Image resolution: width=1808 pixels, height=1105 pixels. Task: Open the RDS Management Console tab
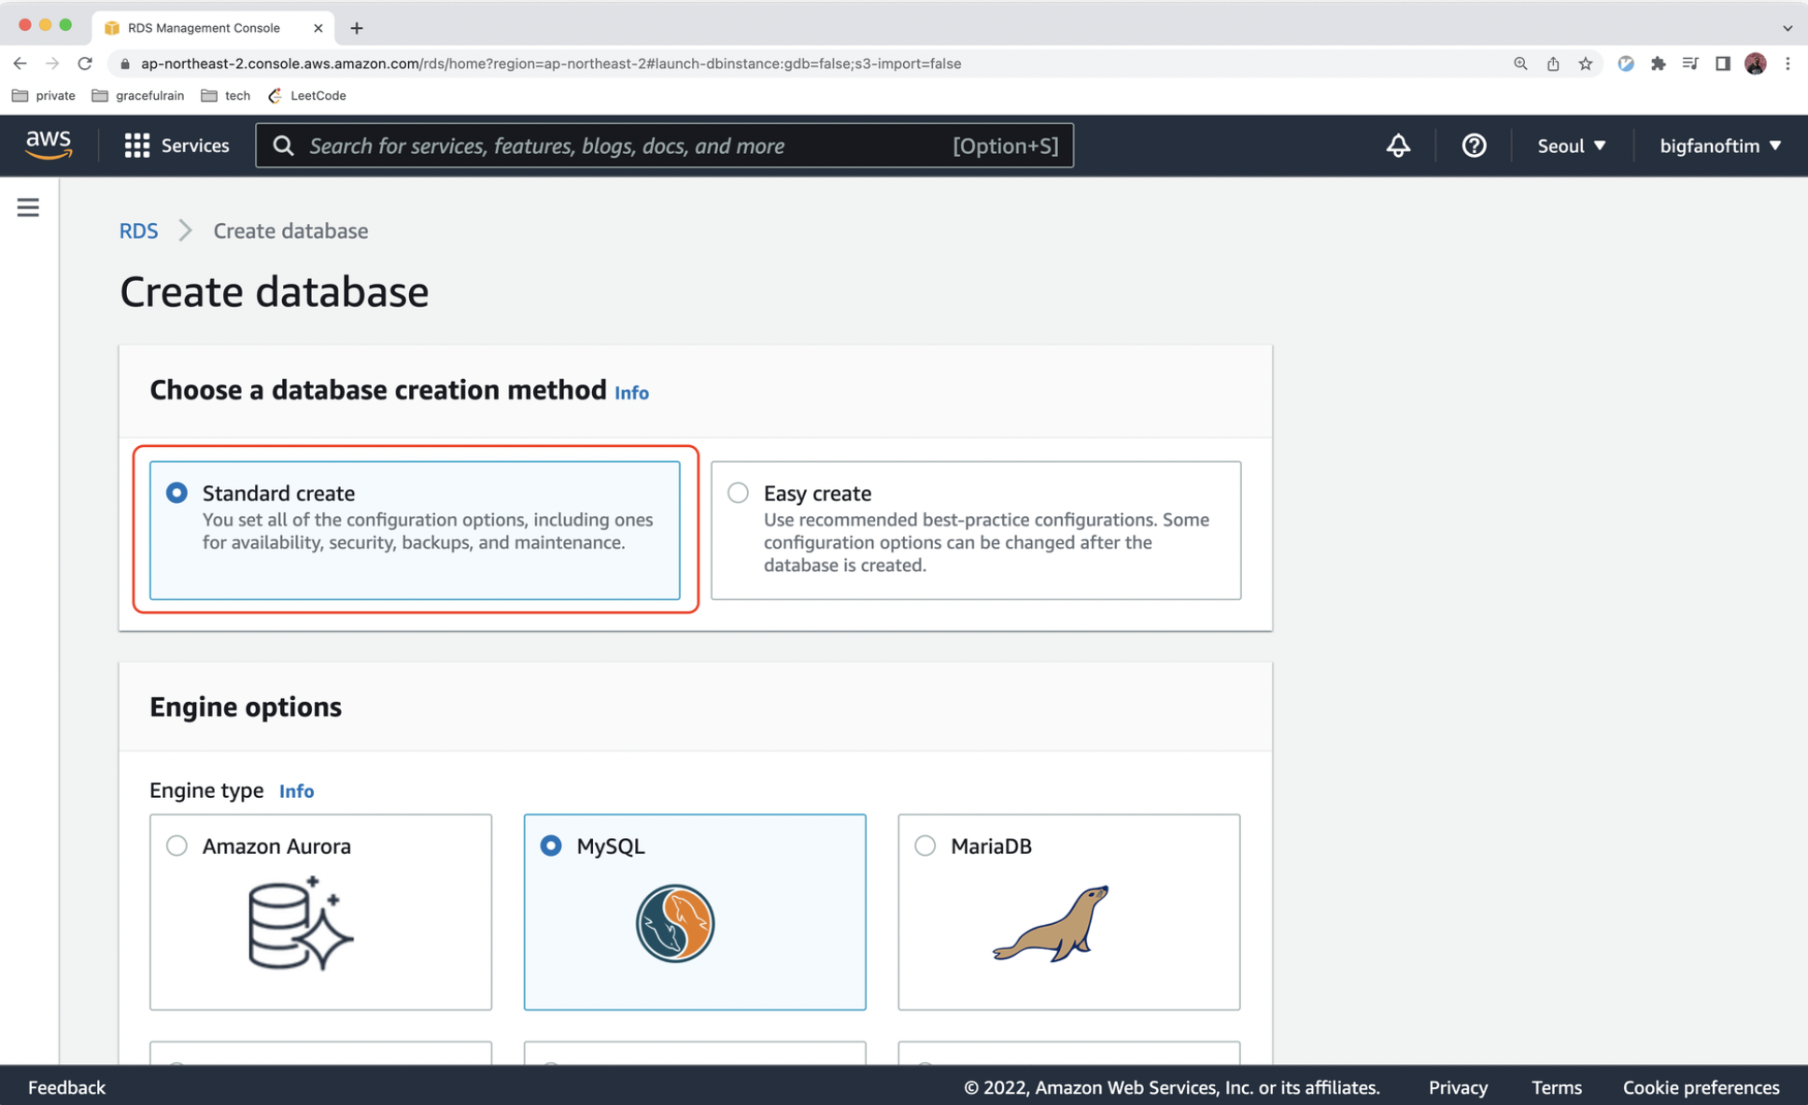204,28
